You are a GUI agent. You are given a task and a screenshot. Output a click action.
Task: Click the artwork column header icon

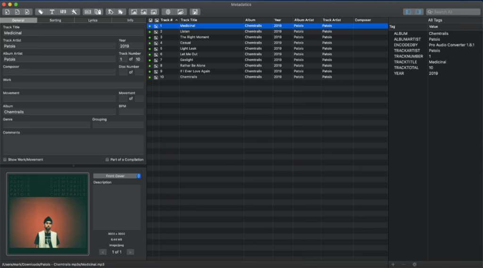[x=157, y=20]
